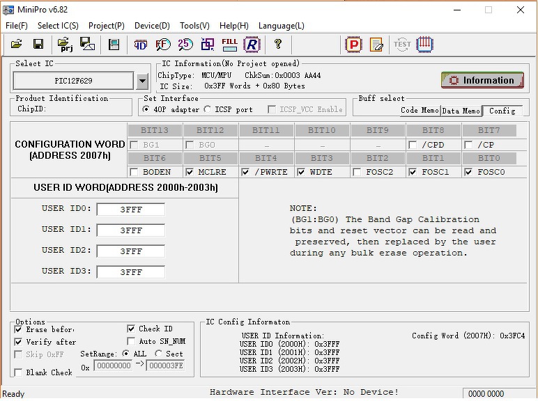Open project with the prj folder icon
Image resolution: width=538 pixels, height=401 pixels.
tap(66, 45)
